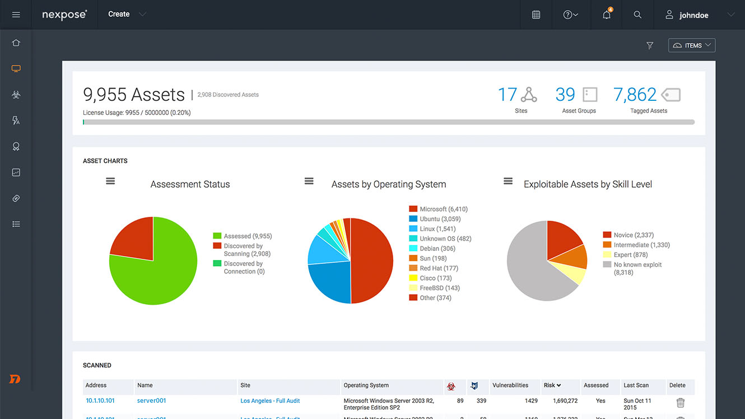The image size is (745, 419).
Task: Open the Assets monitor icon in sidebar
Action: [16, 68]
